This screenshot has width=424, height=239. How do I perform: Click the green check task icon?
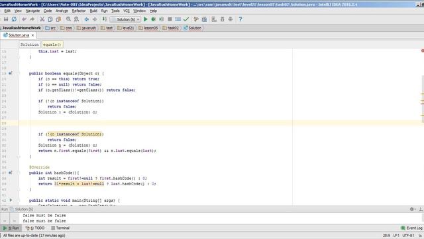(x=186, y=19)
